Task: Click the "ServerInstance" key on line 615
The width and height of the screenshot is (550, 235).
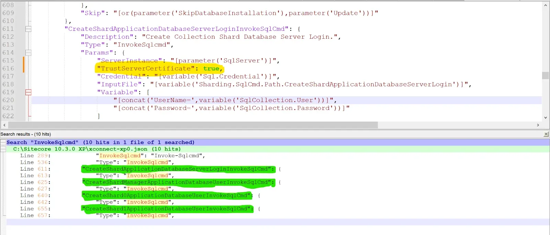Action: [x=129, y=61]
